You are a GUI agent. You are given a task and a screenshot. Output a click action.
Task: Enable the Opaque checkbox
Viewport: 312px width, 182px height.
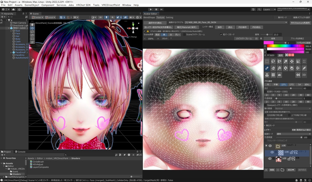pyautogui.click(x=265, y=105)
